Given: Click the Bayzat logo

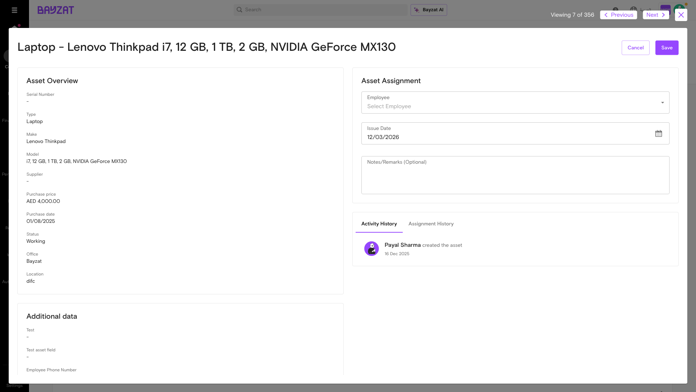Looking at the screenshot, I should pyautogui.click(x=56, y=10).
